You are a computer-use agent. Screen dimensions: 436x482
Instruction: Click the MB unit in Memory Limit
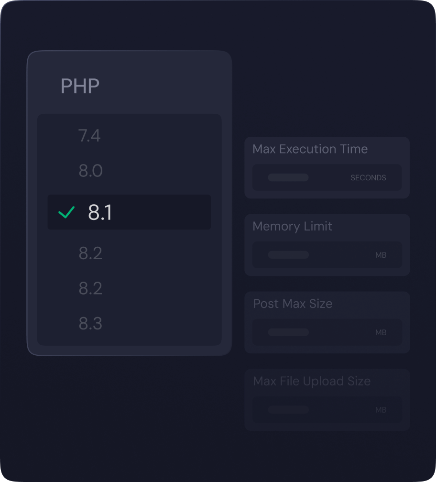pos(381,255)
